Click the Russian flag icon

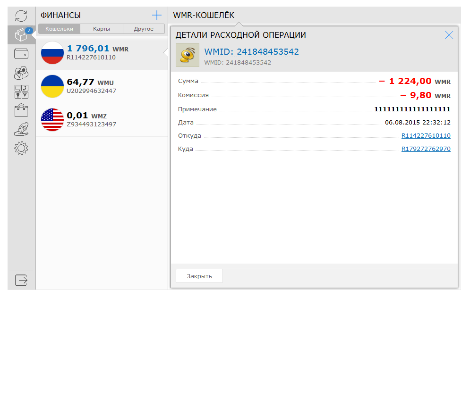[52, 53]
